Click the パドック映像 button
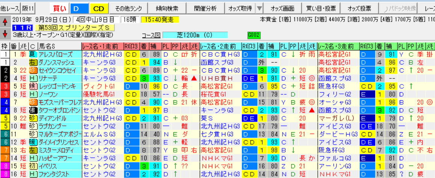Screen dimensions: 435x178 coord(398,9)
